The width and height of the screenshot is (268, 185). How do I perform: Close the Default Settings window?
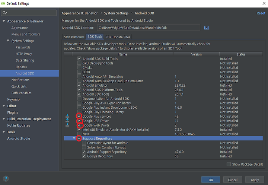264,3
